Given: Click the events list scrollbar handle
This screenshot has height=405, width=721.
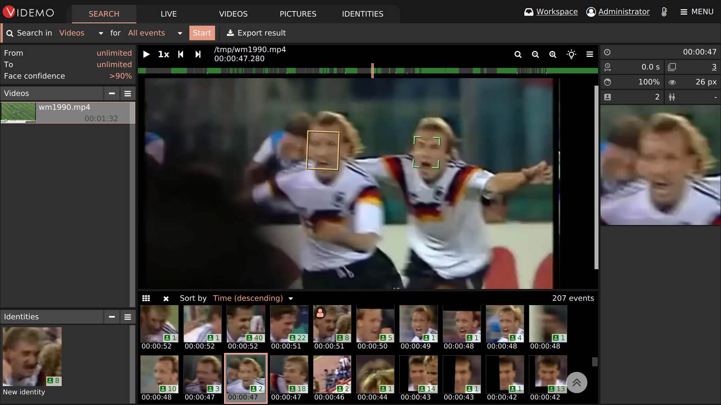Looking at the screenshot, I should click(595, 362).
